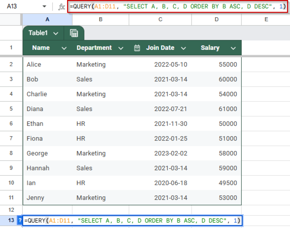
Task: Click the fx formula icon
Action: [61, 6]
